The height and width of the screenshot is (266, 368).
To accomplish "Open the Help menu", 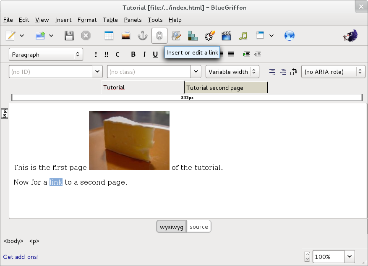I will 175,20.
